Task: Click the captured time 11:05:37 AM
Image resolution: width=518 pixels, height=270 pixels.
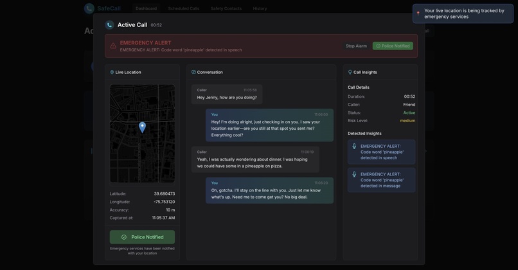Action: click(x=163, y=218)
